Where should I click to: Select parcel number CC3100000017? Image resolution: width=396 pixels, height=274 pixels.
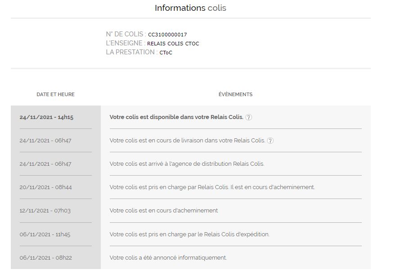(167, 35)
